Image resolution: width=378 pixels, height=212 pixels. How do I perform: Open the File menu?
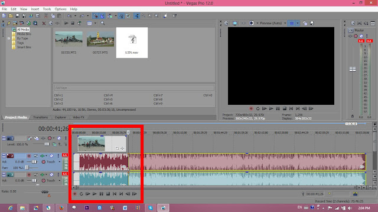tap(4, 9)
